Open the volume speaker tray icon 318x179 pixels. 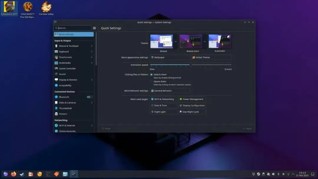click(x=273, y=174)
